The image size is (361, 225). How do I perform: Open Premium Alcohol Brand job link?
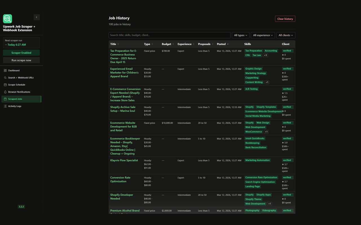pyautogui.click(x=125, y=211)
